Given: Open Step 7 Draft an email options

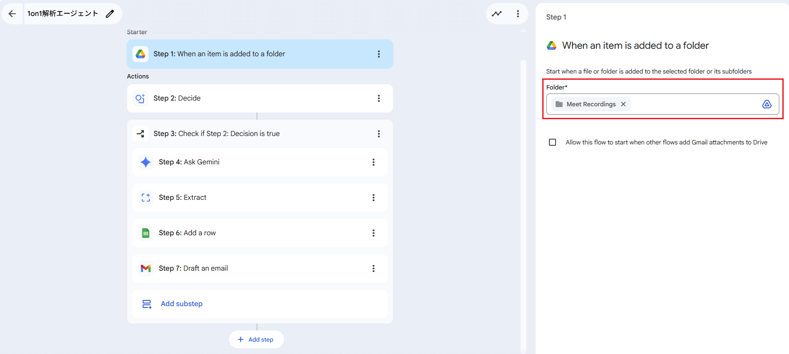Looking at the screenshot, I should [373, 268].
